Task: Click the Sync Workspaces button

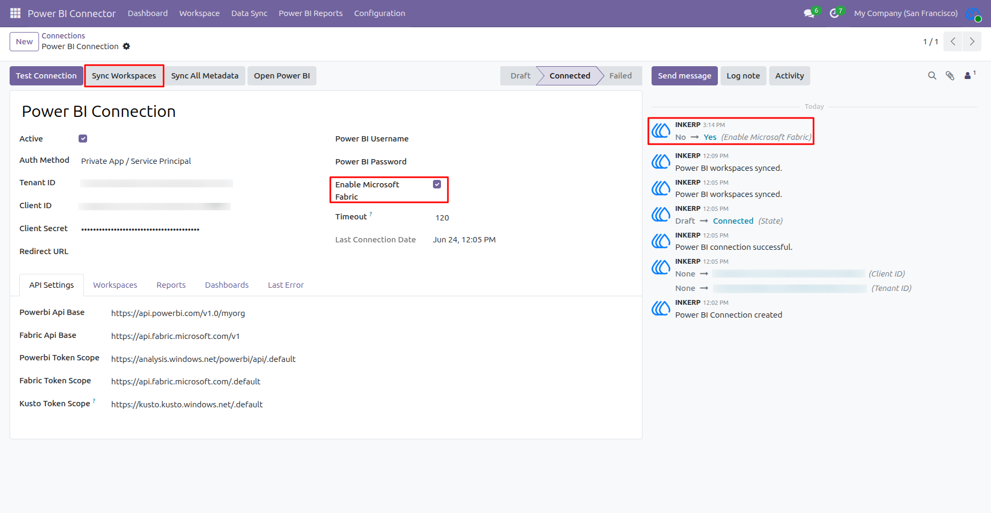Action: (124, 76)
